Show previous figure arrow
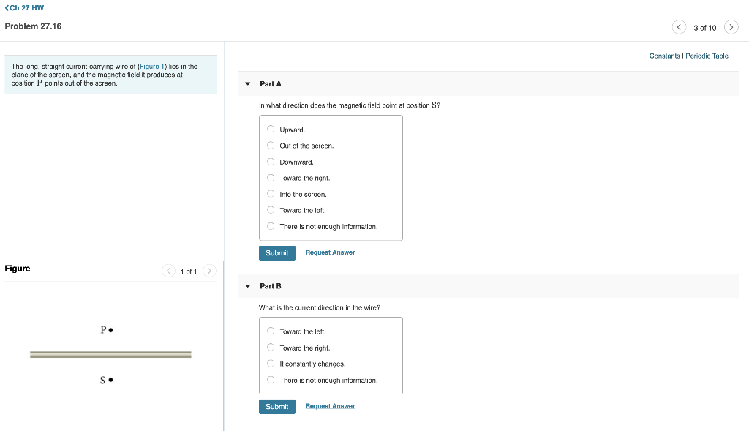The image size is (749, 431). point(169,271)
